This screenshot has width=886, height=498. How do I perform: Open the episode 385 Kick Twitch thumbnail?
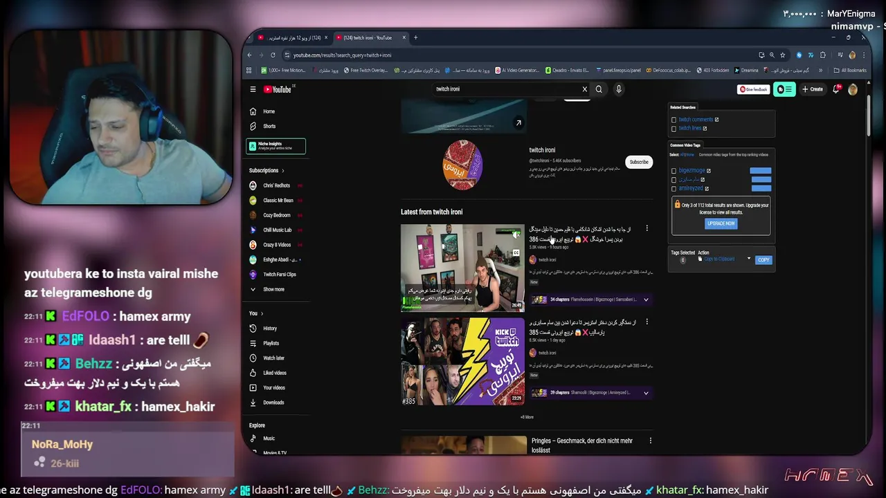(x=462, y=361)
